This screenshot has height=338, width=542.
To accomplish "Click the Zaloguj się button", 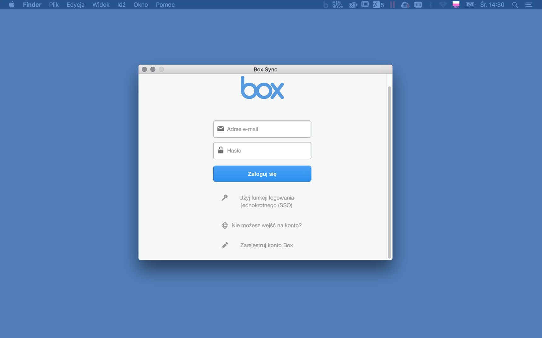I will click(262, 174).
